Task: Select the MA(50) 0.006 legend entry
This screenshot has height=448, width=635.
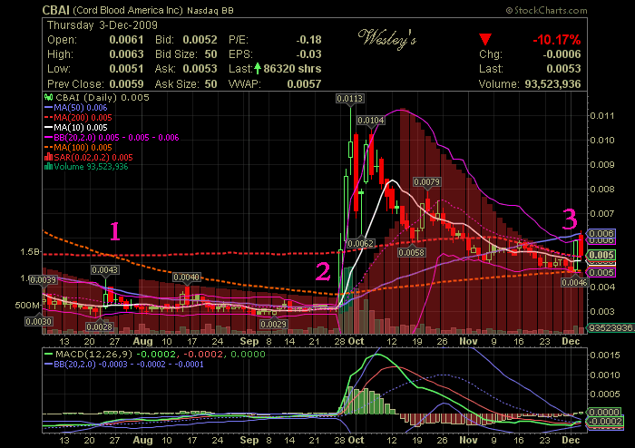Action: pos(75,108)
